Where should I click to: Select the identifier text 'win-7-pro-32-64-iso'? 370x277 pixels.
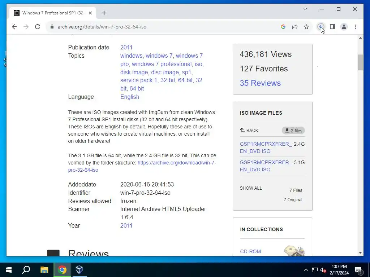(145, 193)
